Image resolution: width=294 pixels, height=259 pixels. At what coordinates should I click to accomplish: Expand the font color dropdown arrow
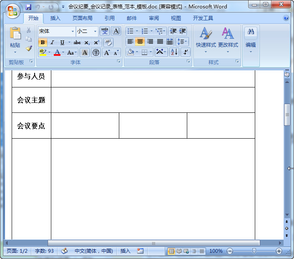click(x=63, y=52)
